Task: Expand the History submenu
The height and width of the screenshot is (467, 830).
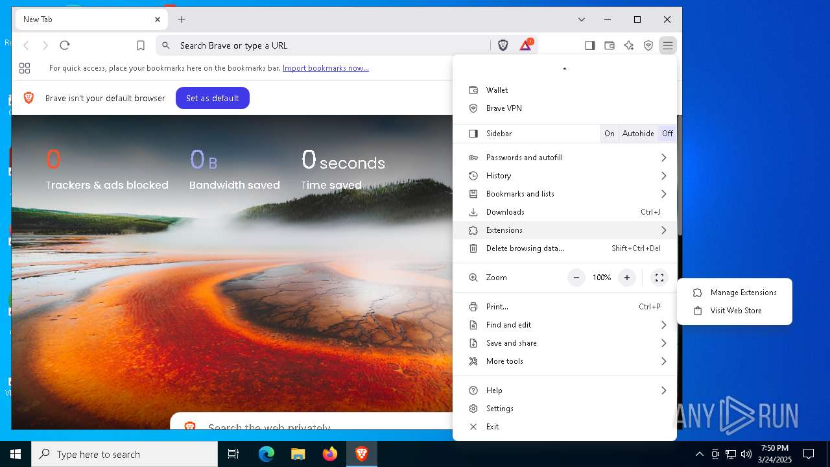Action: tap(564, 176)
